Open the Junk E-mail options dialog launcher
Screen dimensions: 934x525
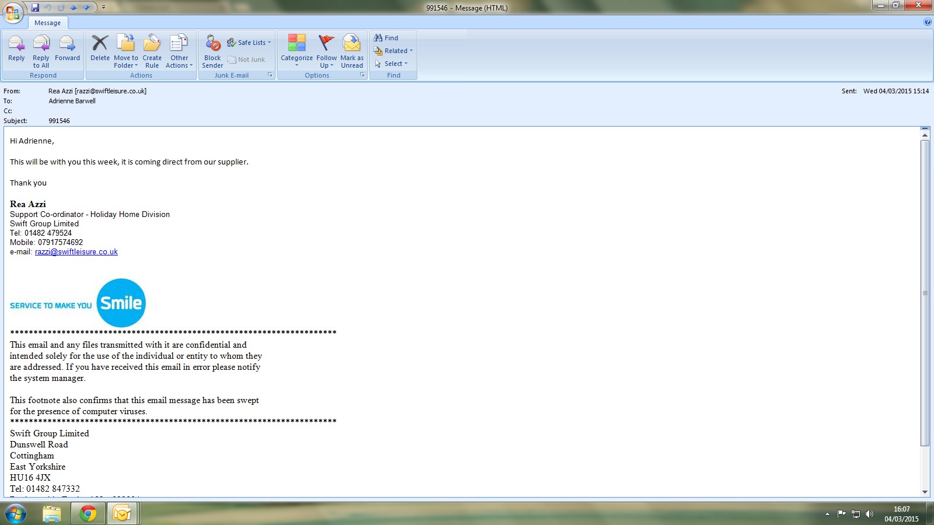tap(270, 75)
